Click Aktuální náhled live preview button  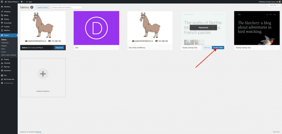click(x=218, y=48)
